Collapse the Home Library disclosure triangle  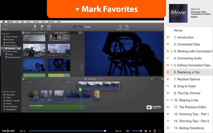pos(2,45)
